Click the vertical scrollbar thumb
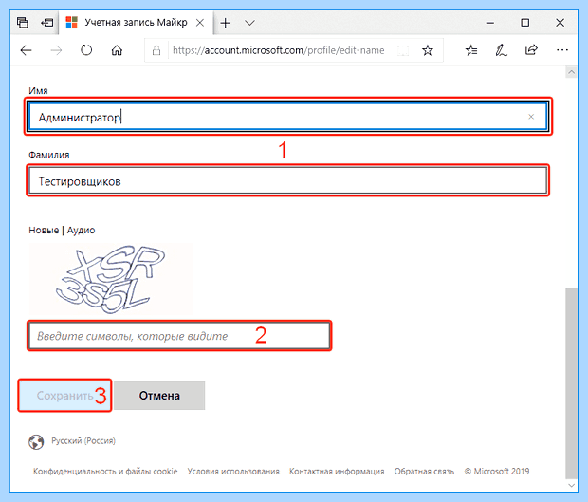This screenshot has height=502, width=588. click(x=571, y=383)
